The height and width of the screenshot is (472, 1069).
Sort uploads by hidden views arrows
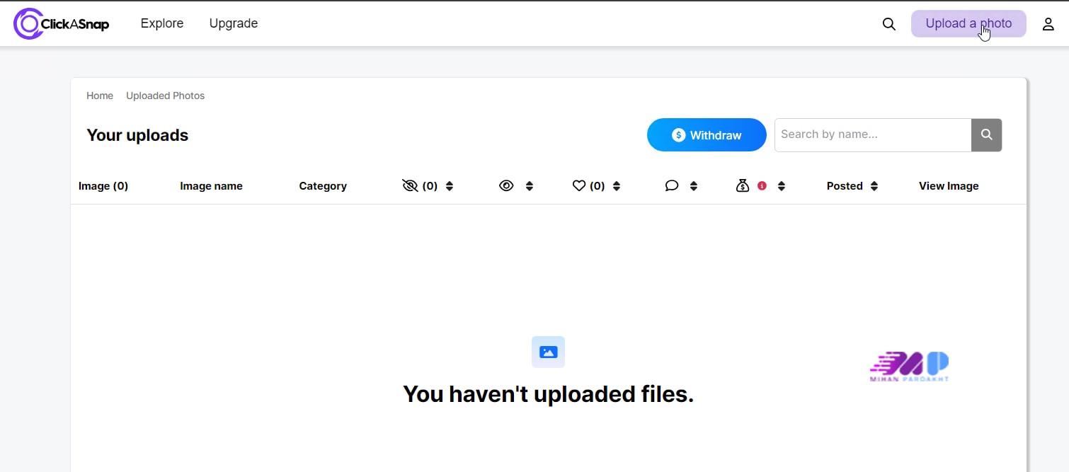click(450, 186)
